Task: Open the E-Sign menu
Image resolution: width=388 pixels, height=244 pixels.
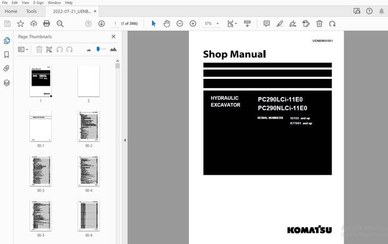Action: [38, 3]
